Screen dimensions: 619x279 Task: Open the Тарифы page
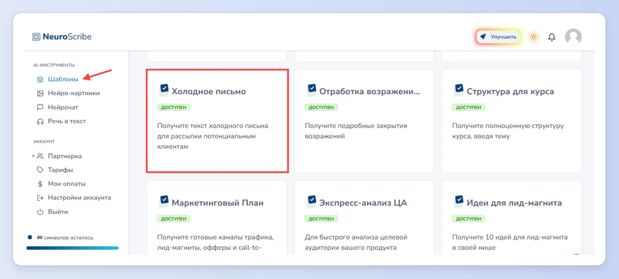coord(61,170)
